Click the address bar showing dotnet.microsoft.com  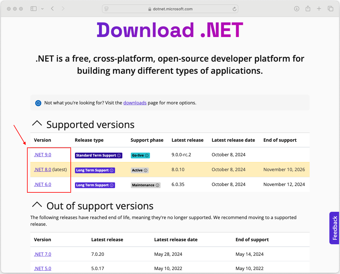170,9
